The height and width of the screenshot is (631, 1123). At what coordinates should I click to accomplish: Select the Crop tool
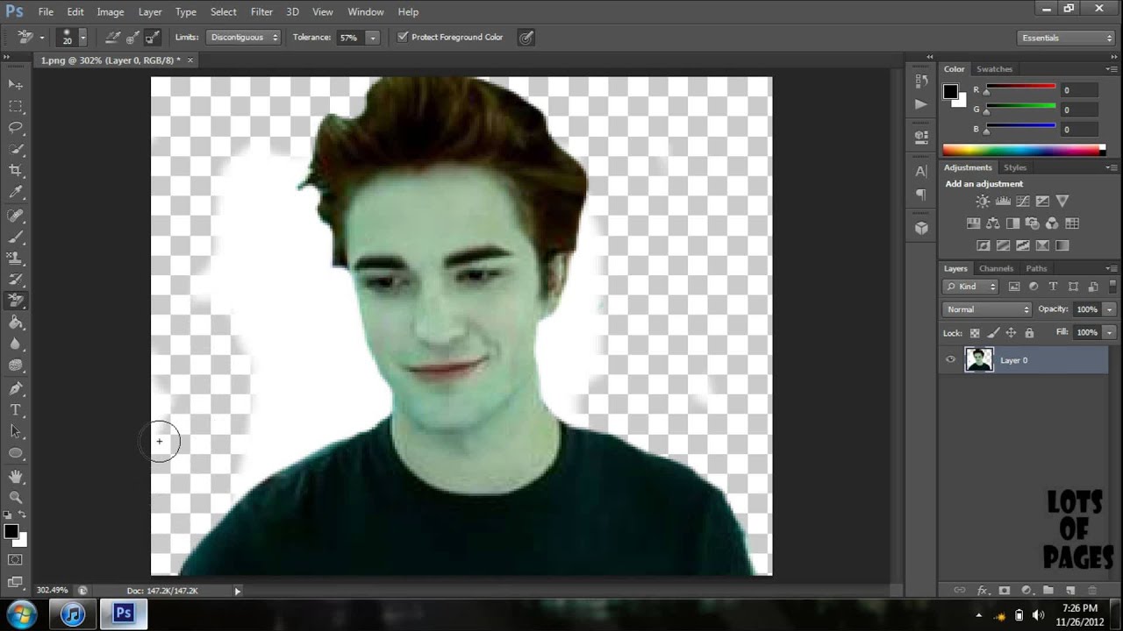(16, 171)
